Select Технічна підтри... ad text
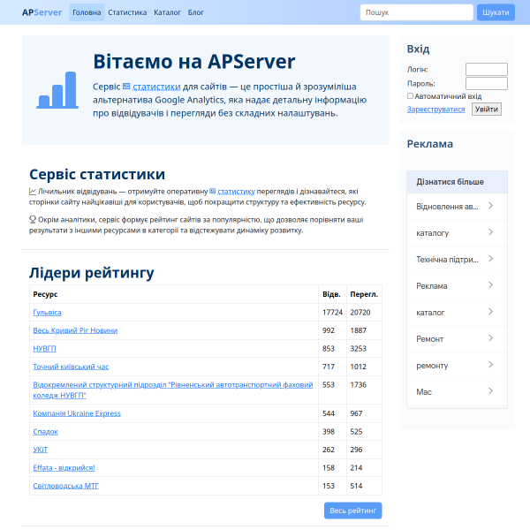 pos(447,260)
